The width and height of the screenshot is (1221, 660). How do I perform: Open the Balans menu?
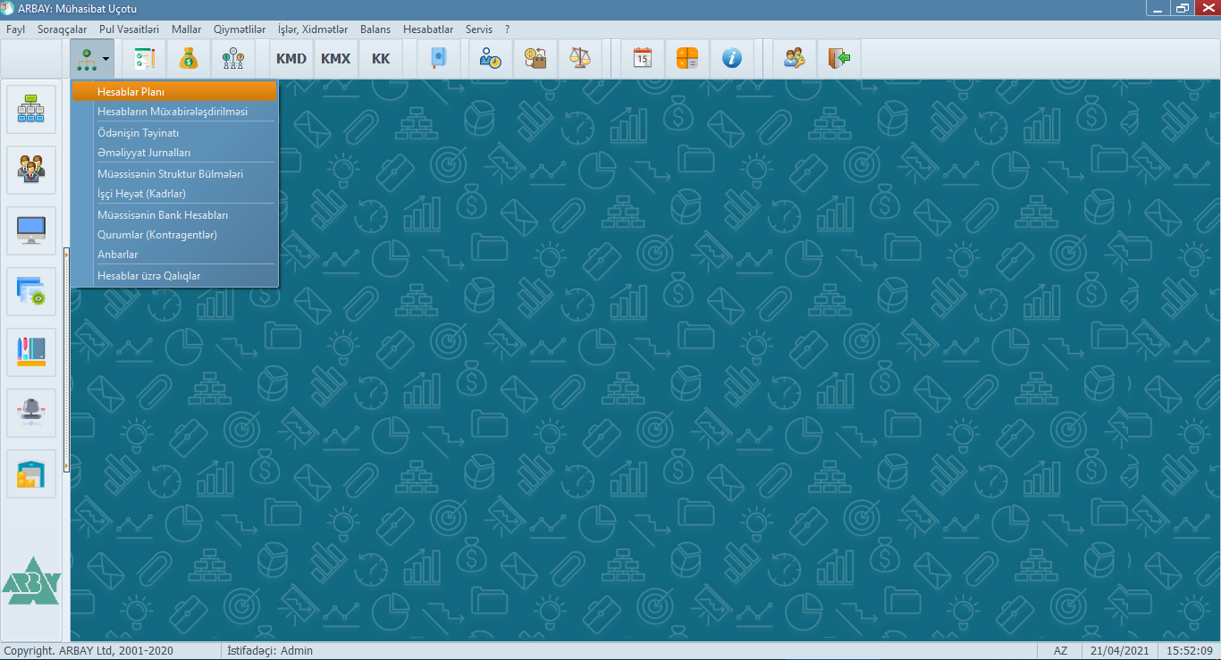(x=375, y=29)
